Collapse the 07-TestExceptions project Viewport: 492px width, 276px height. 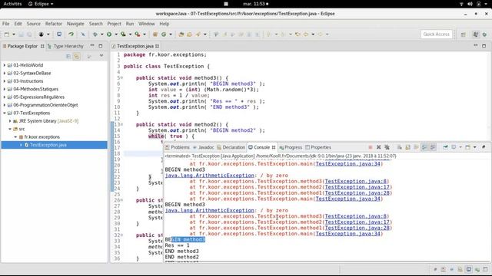(x=5, y=113)
